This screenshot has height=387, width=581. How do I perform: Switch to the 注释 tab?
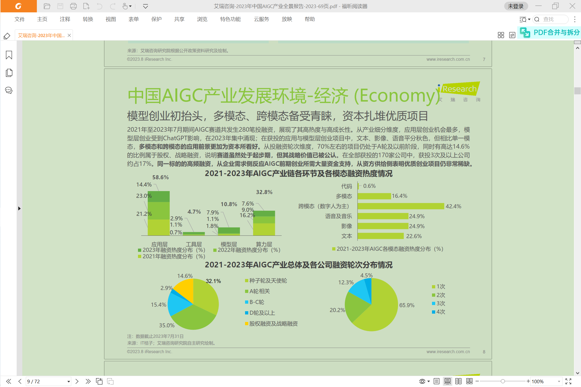[x=65, y=19]
